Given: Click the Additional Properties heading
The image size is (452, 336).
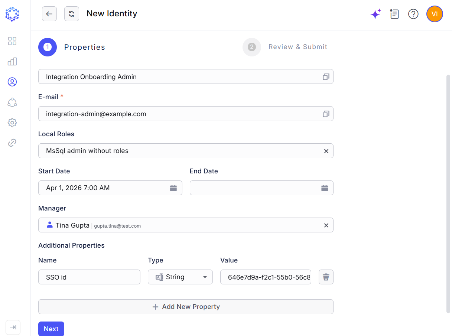Looking at the screenshot, I should point(71,245).
